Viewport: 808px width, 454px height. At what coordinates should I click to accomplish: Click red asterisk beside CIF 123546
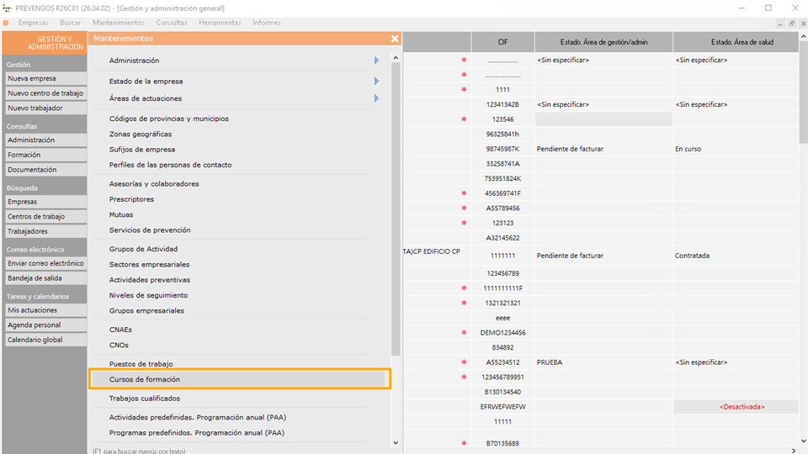tap(463, 119)
